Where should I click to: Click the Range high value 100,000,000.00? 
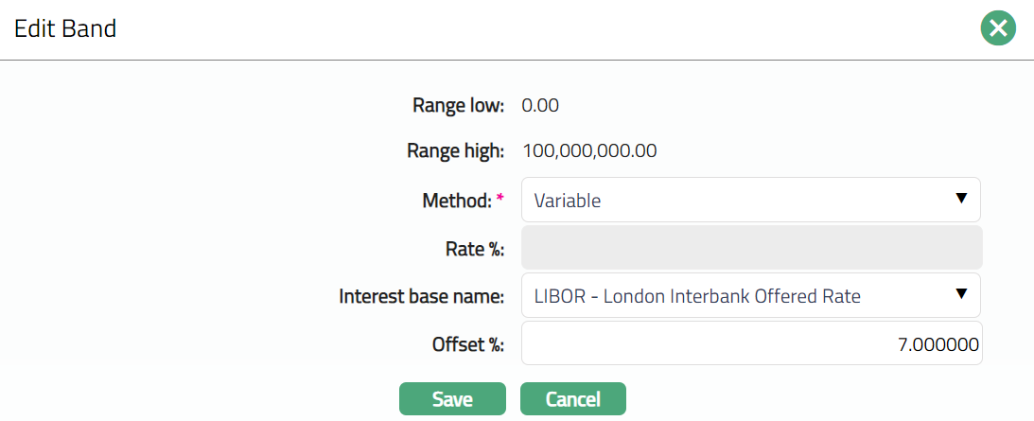pos(588,150)
